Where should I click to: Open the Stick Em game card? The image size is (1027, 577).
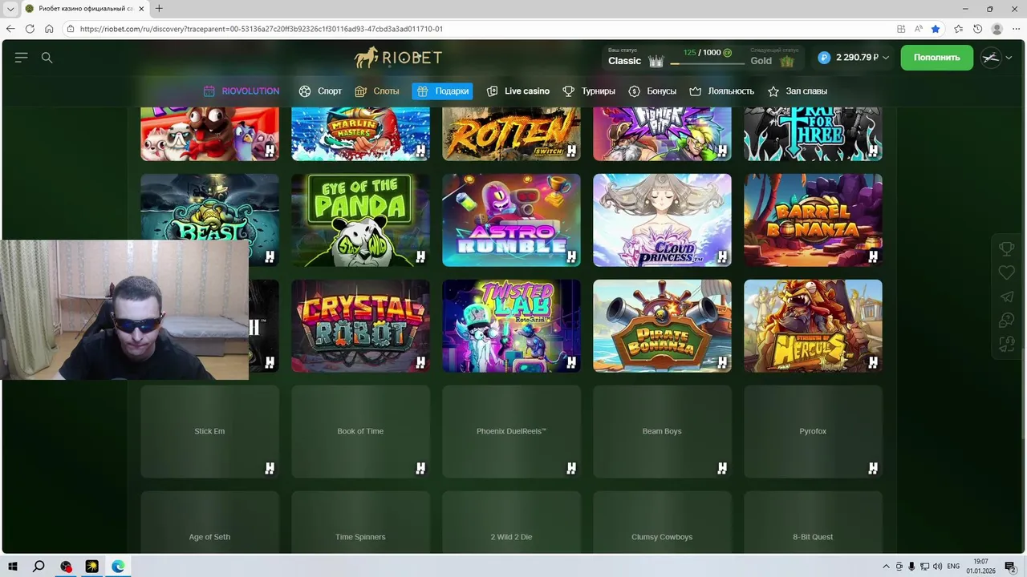(209, 431)
